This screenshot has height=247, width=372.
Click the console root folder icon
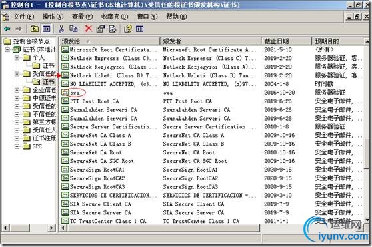click(7, 41)
